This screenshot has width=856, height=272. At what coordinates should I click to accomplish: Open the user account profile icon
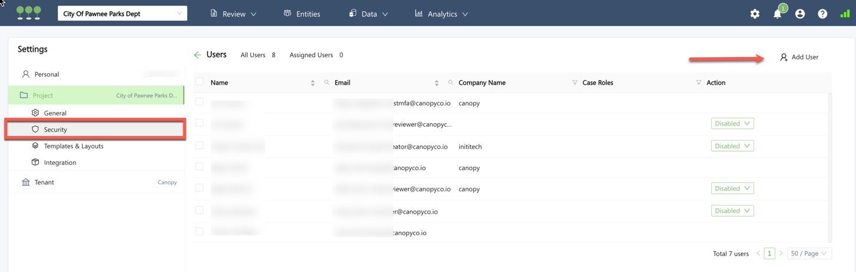click(799, 14)
